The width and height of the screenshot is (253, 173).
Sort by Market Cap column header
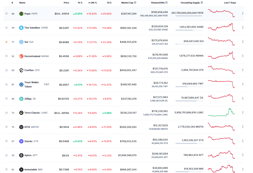127,3
